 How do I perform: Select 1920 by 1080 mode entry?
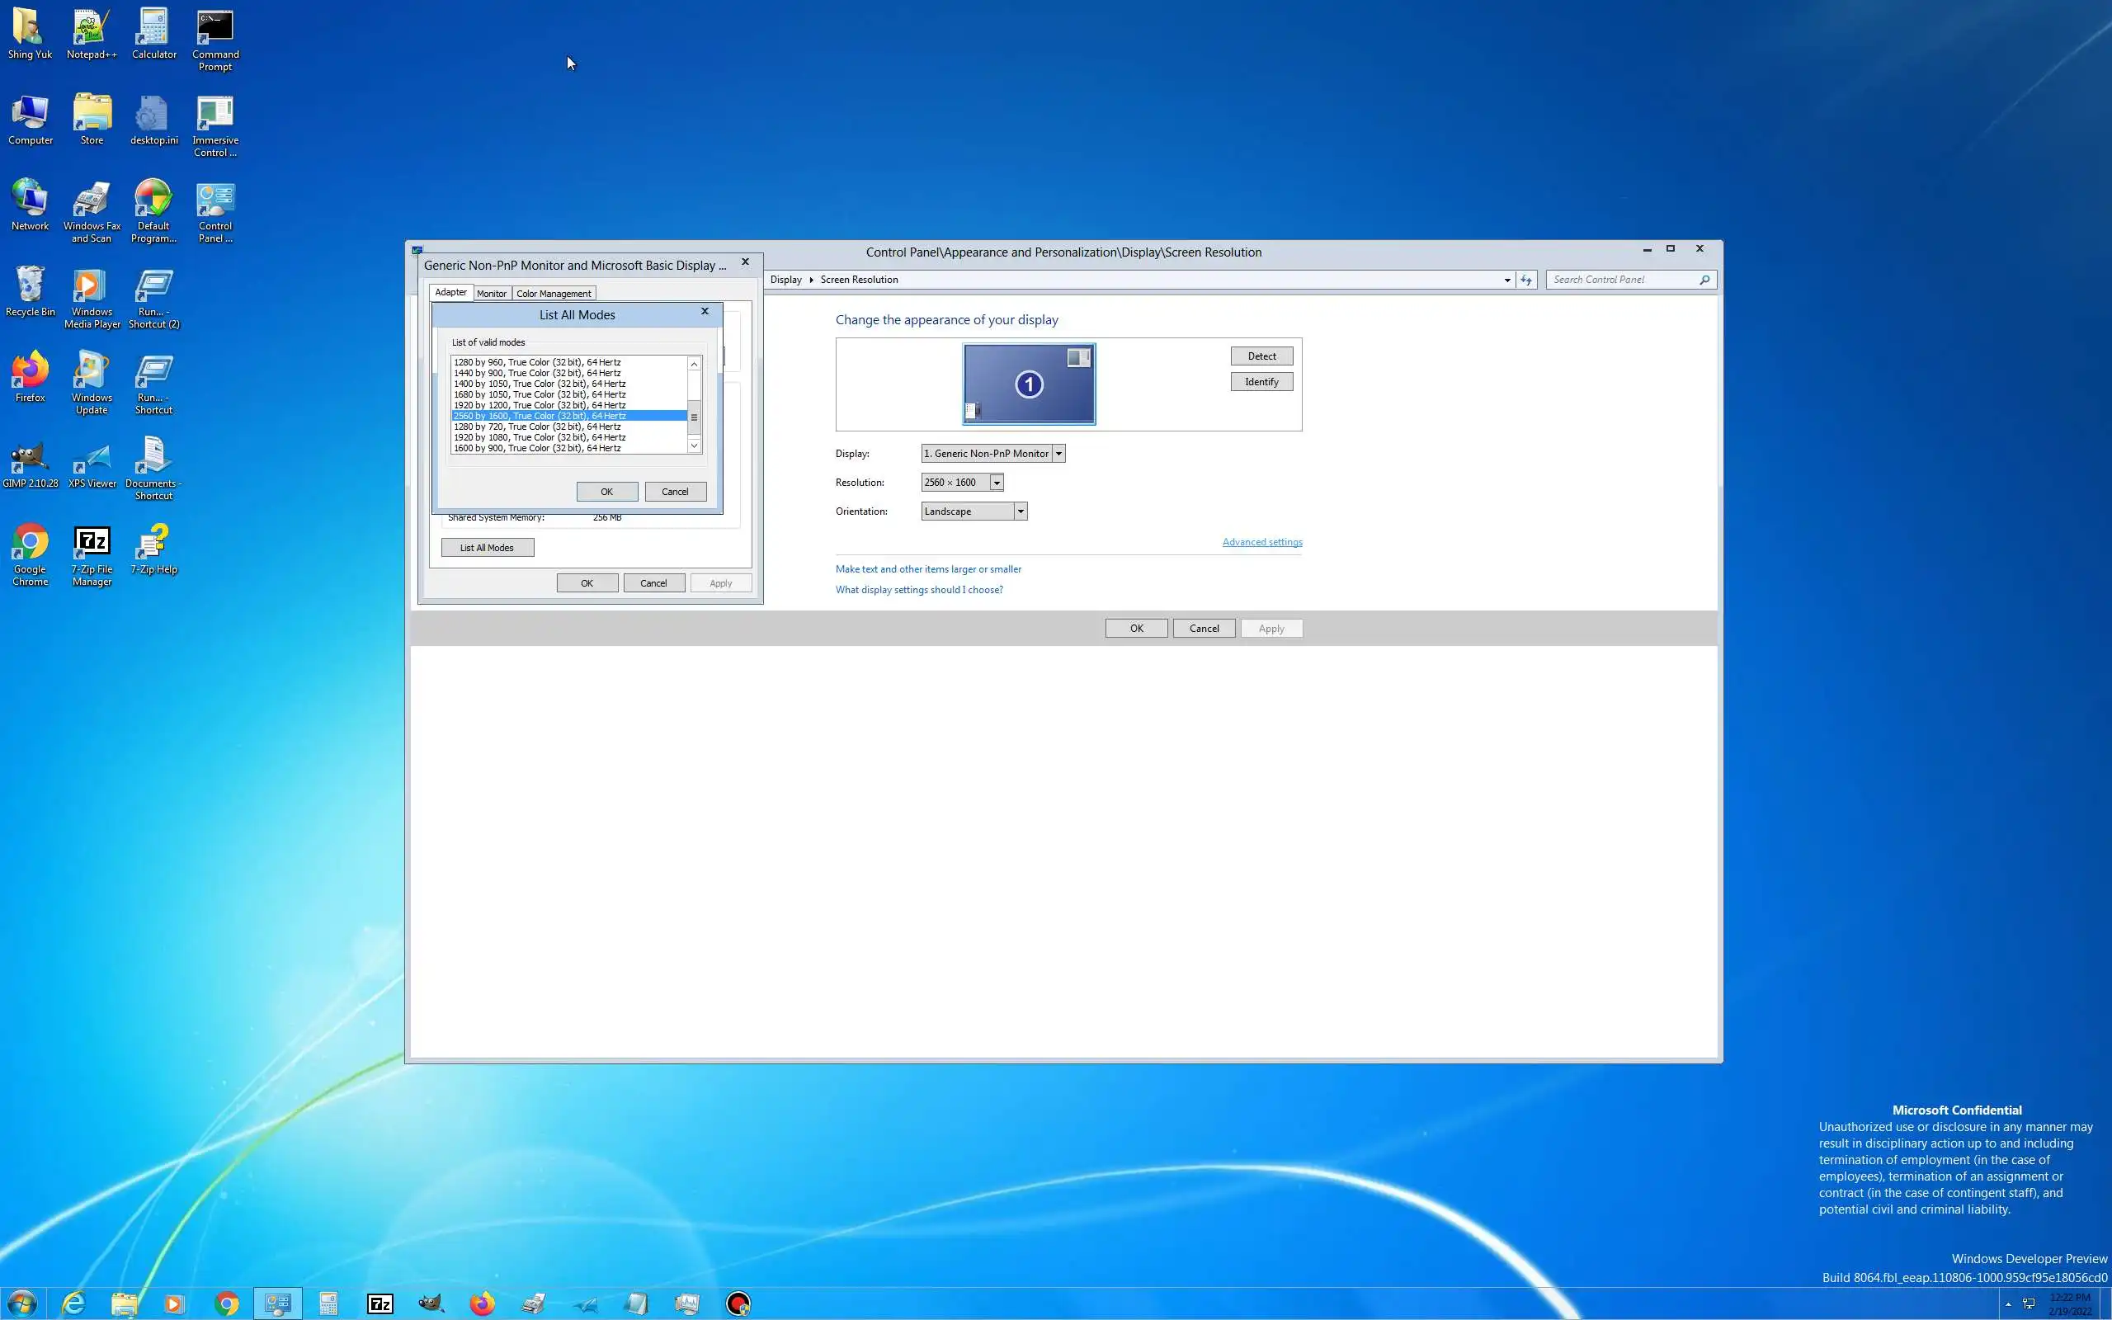[540, 437]
